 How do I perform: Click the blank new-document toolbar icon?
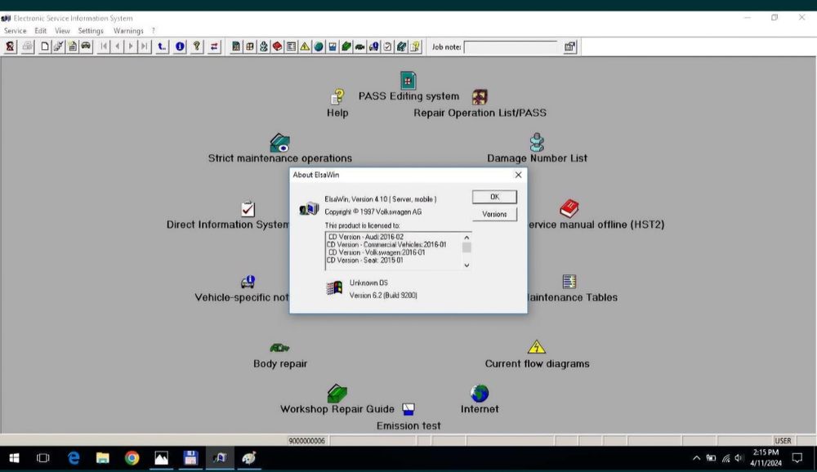pos(45,47)
